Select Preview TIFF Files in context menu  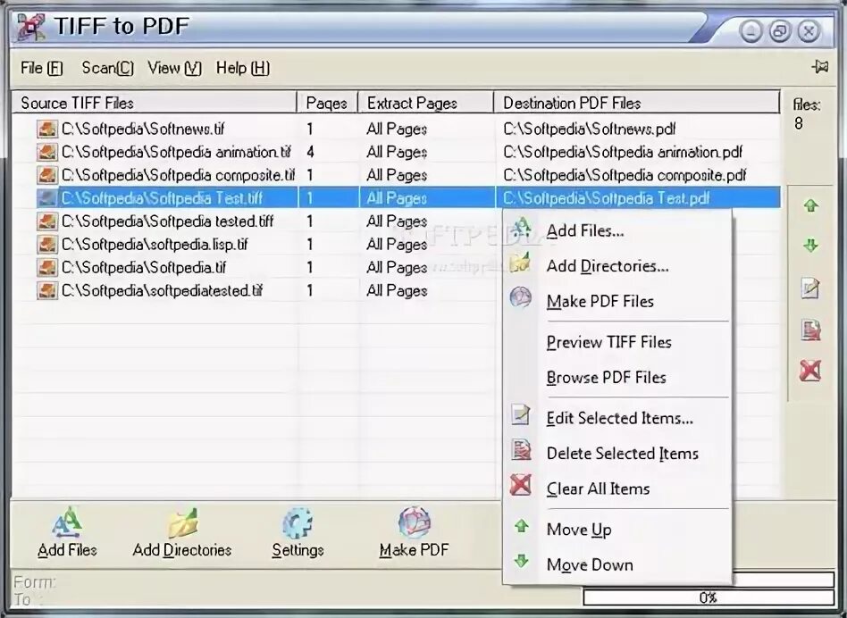(x=616, y=342)
